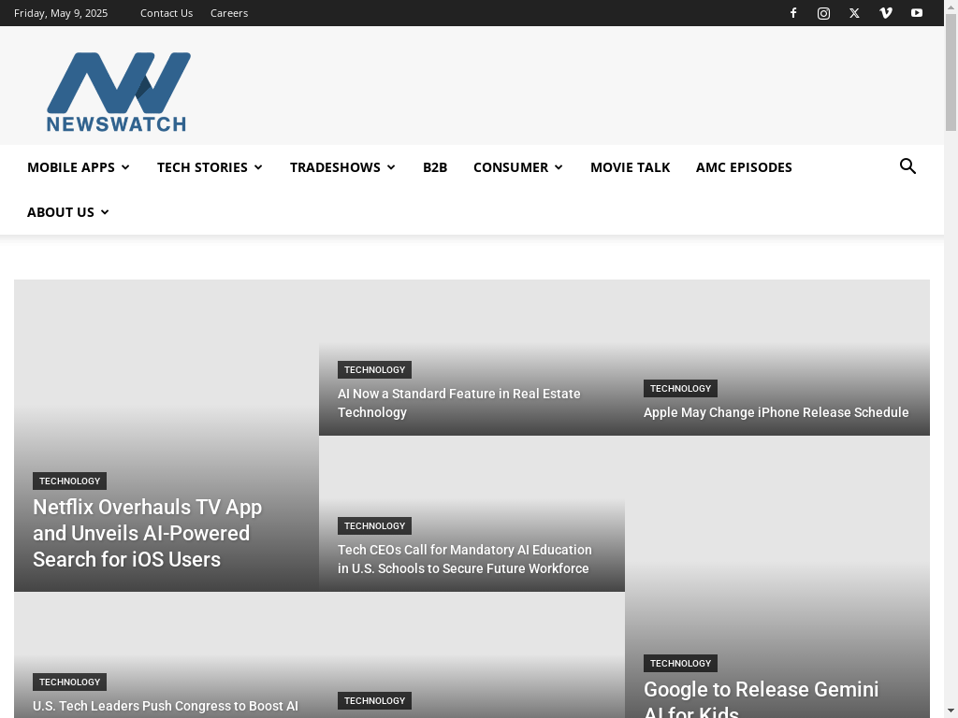Select the About Us menu label

61,212
